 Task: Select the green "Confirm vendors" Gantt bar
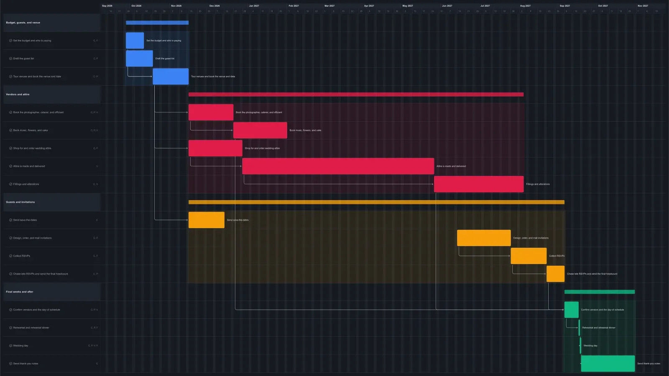coord(572,310)
